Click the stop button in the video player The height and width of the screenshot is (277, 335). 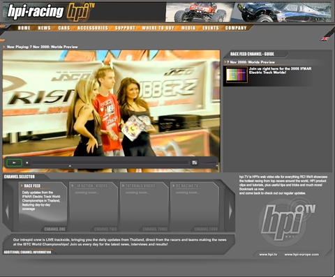(x=27, y=163)
